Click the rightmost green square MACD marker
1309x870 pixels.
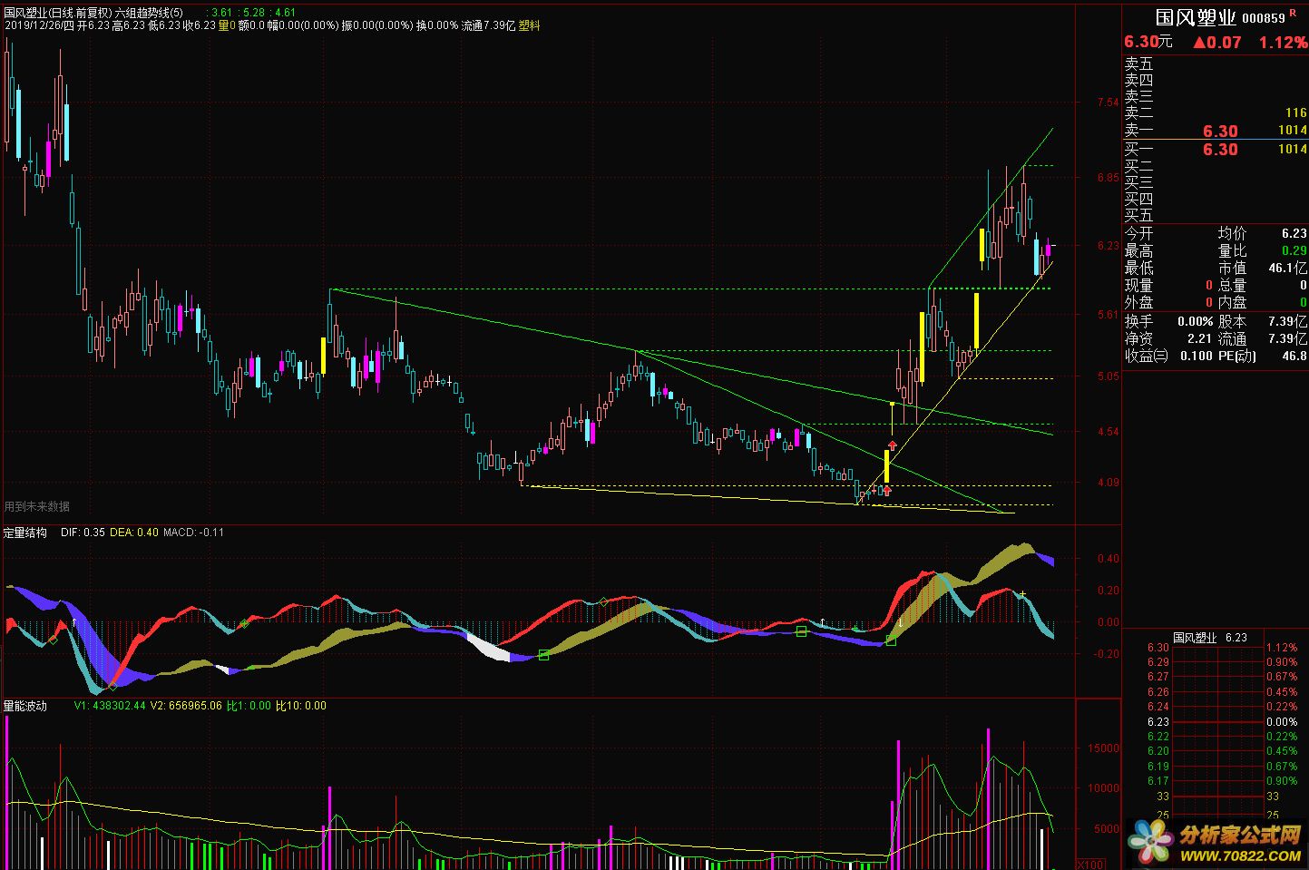click(x=891, y=641)
